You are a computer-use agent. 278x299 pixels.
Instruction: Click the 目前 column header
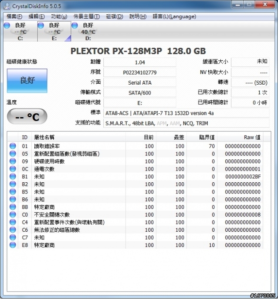(141, 137)
